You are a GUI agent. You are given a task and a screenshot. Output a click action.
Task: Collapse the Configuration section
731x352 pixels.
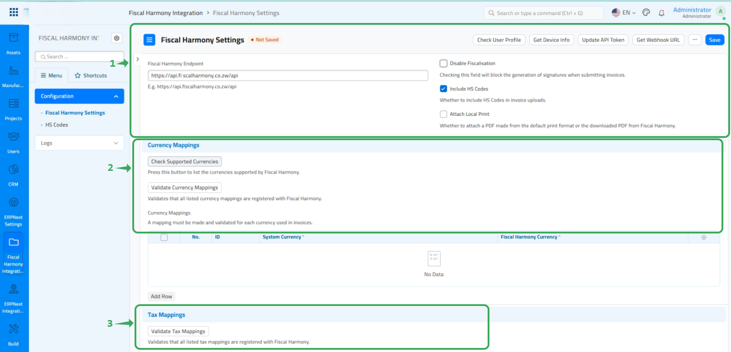79,96
